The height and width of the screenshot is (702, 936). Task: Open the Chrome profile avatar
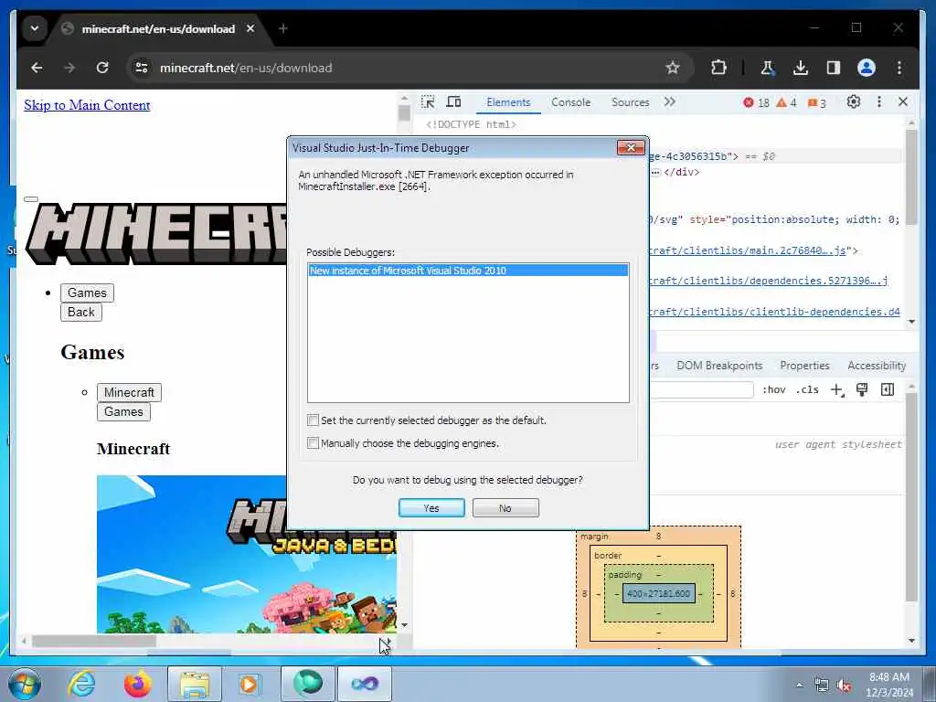867,68
